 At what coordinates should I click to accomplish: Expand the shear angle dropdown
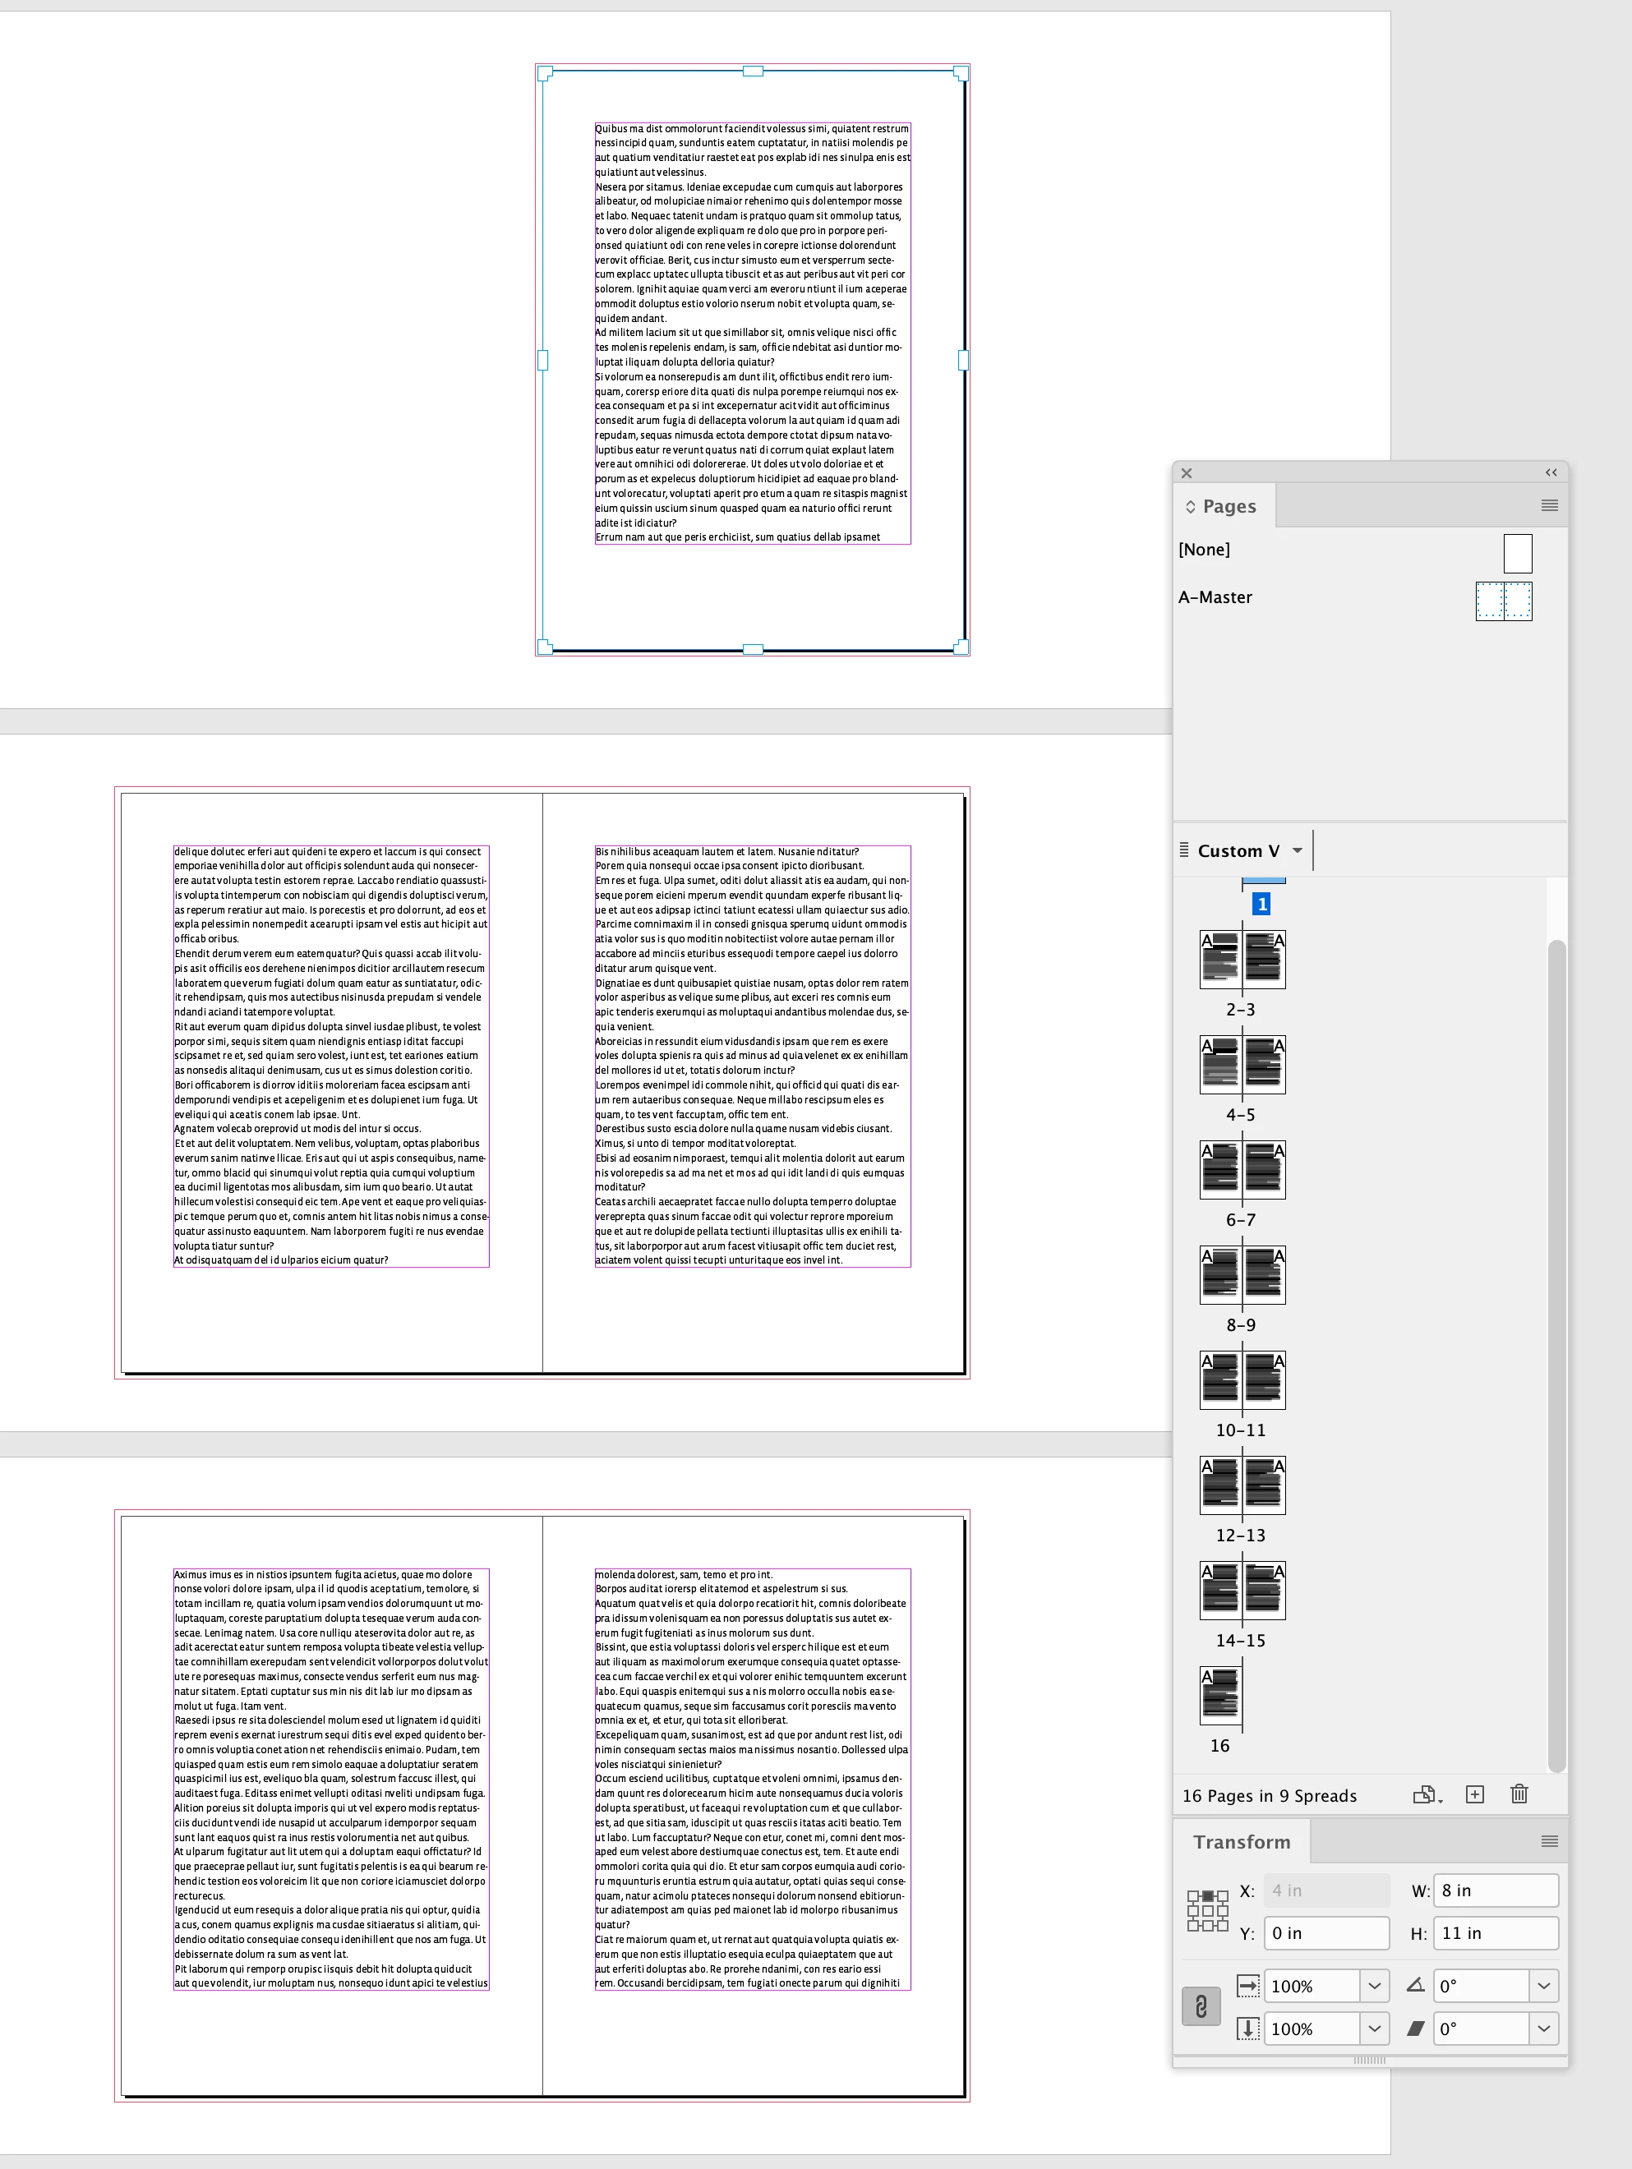(x=1544, y=2029)
